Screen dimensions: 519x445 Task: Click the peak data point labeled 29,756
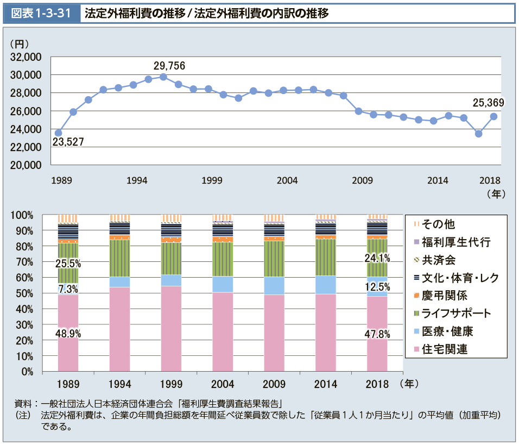pos(163,77)
